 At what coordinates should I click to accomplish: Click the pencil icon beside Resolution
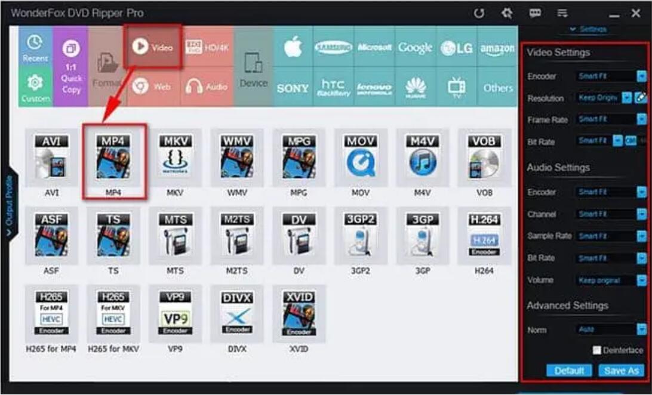641,98
